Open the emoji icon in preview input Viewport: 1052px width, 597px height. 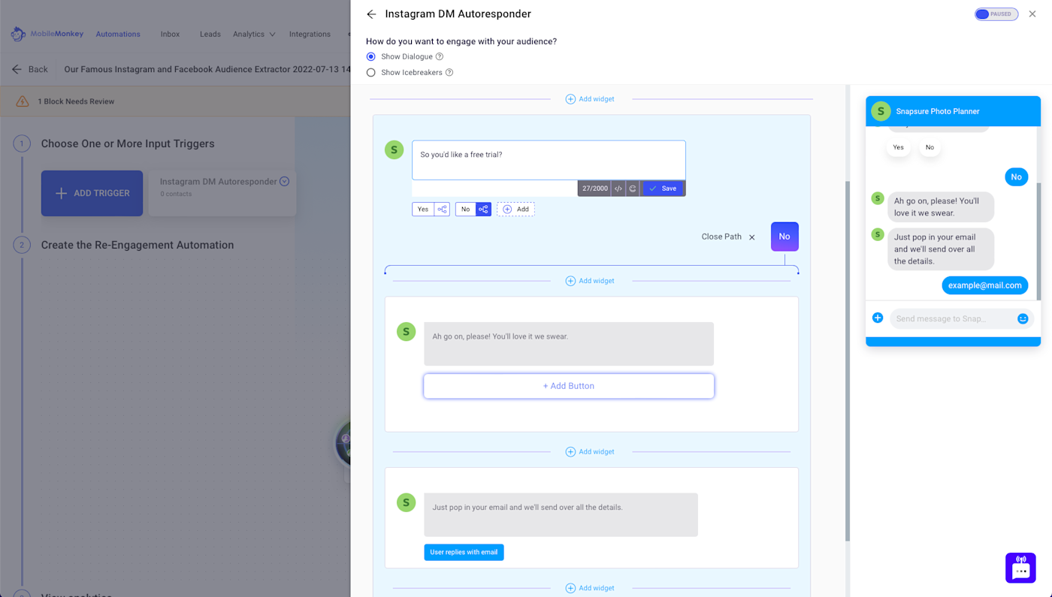click(1023, 318)
